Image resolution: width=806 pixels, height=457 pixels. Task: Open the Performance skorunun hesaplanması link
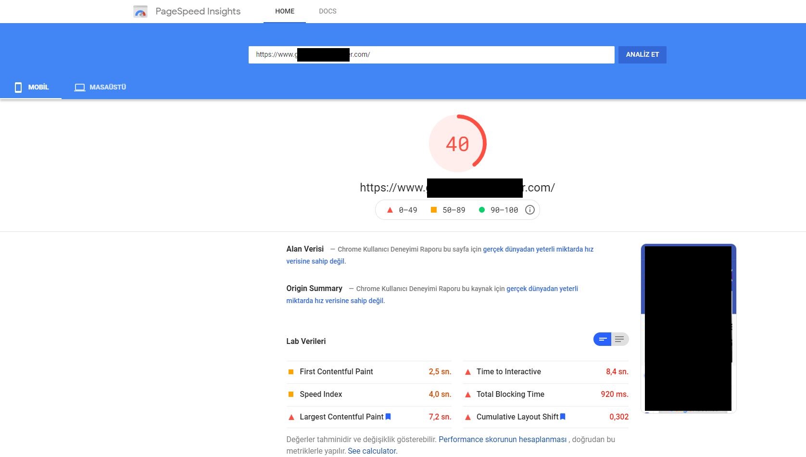(503, 439)
